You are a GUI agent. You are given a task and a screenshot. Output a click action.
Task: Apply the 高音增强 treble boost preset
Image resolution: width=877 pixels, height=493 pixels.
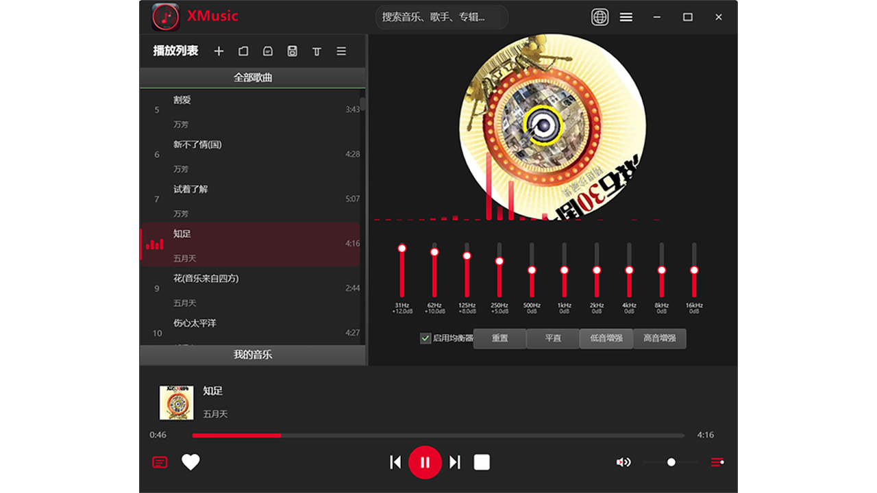(660, 338)
